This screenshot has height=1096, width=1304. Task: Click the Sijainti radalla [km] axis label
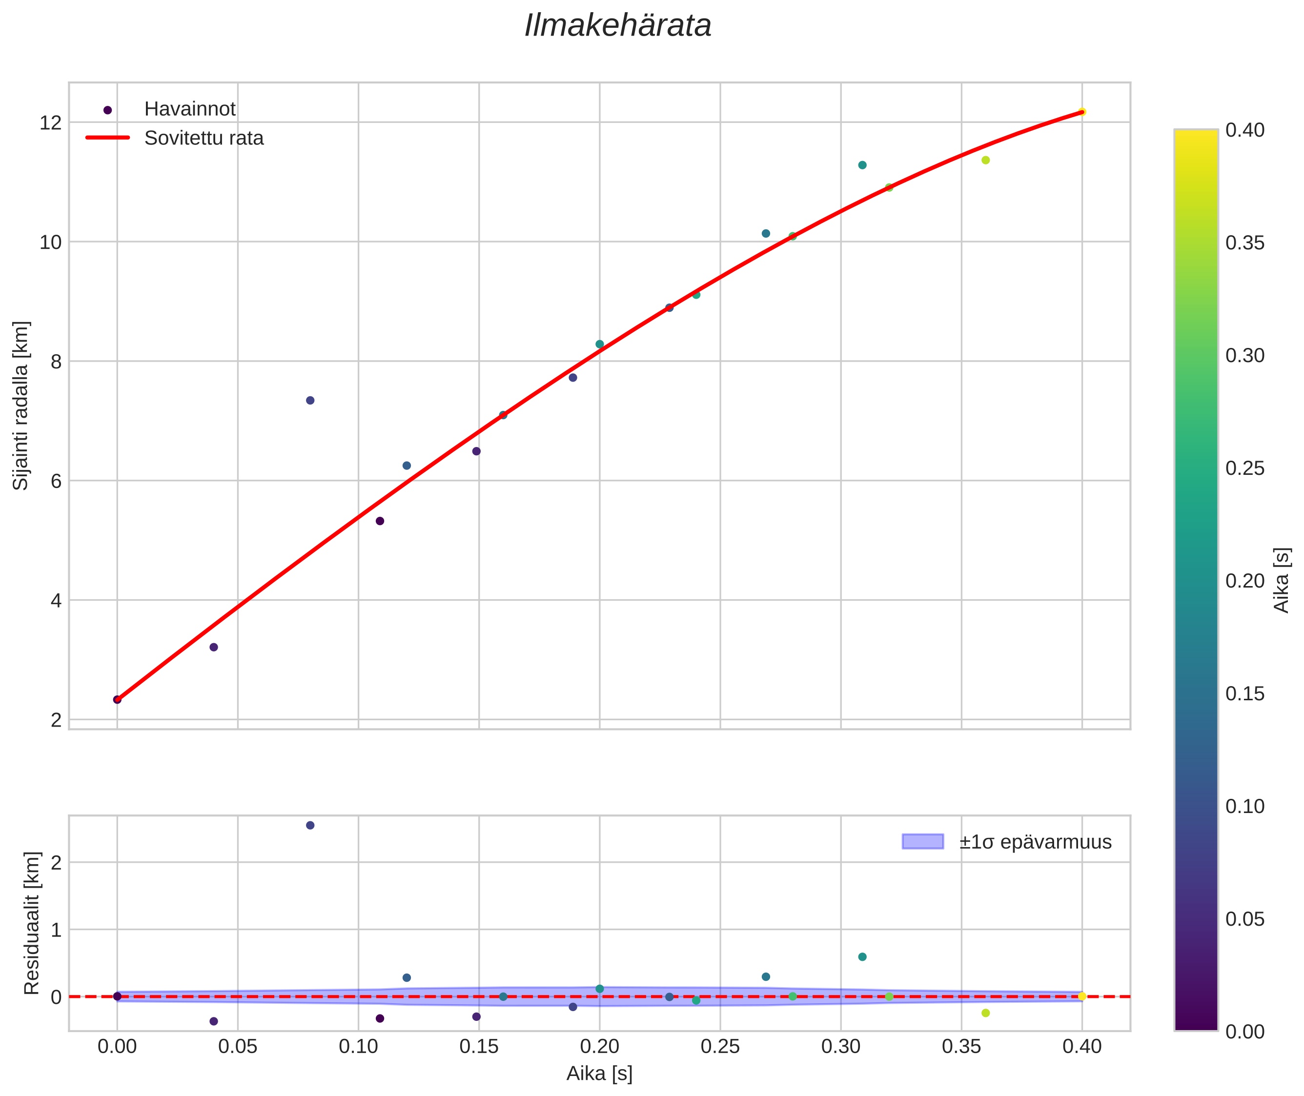21,405
